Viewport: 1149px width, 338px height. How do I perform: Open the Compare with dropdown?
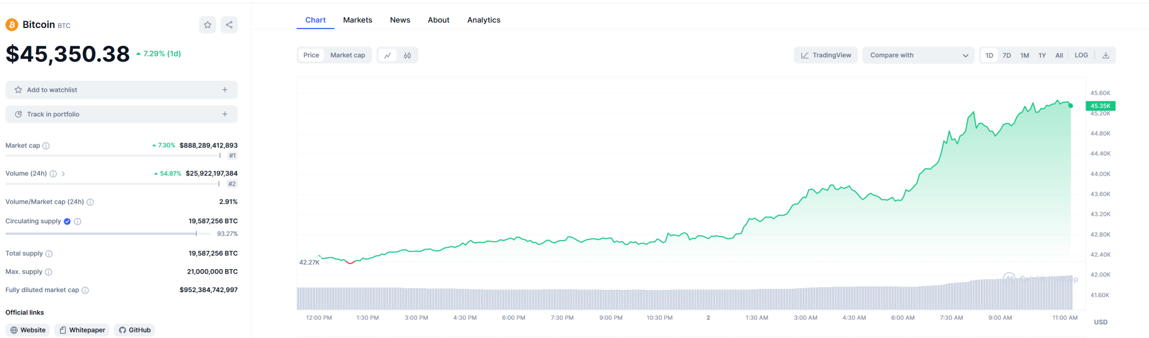(918, 55)
